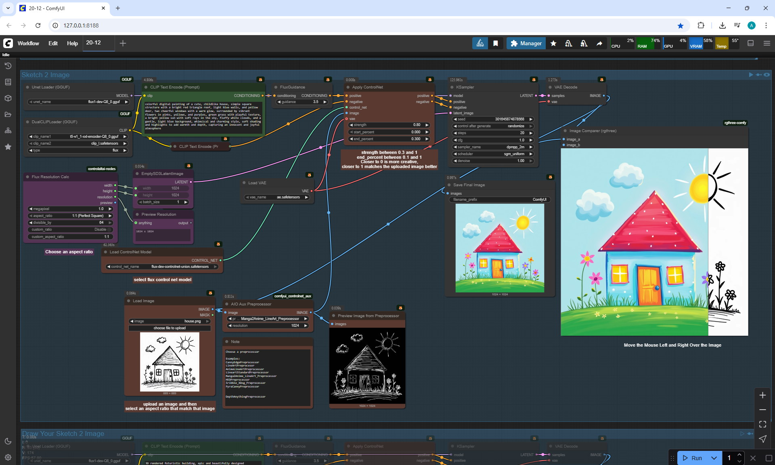Toggle Sketch 2 Image group bypass icon
This screenshot has width=775, height=465.
(x=759, y=75)
